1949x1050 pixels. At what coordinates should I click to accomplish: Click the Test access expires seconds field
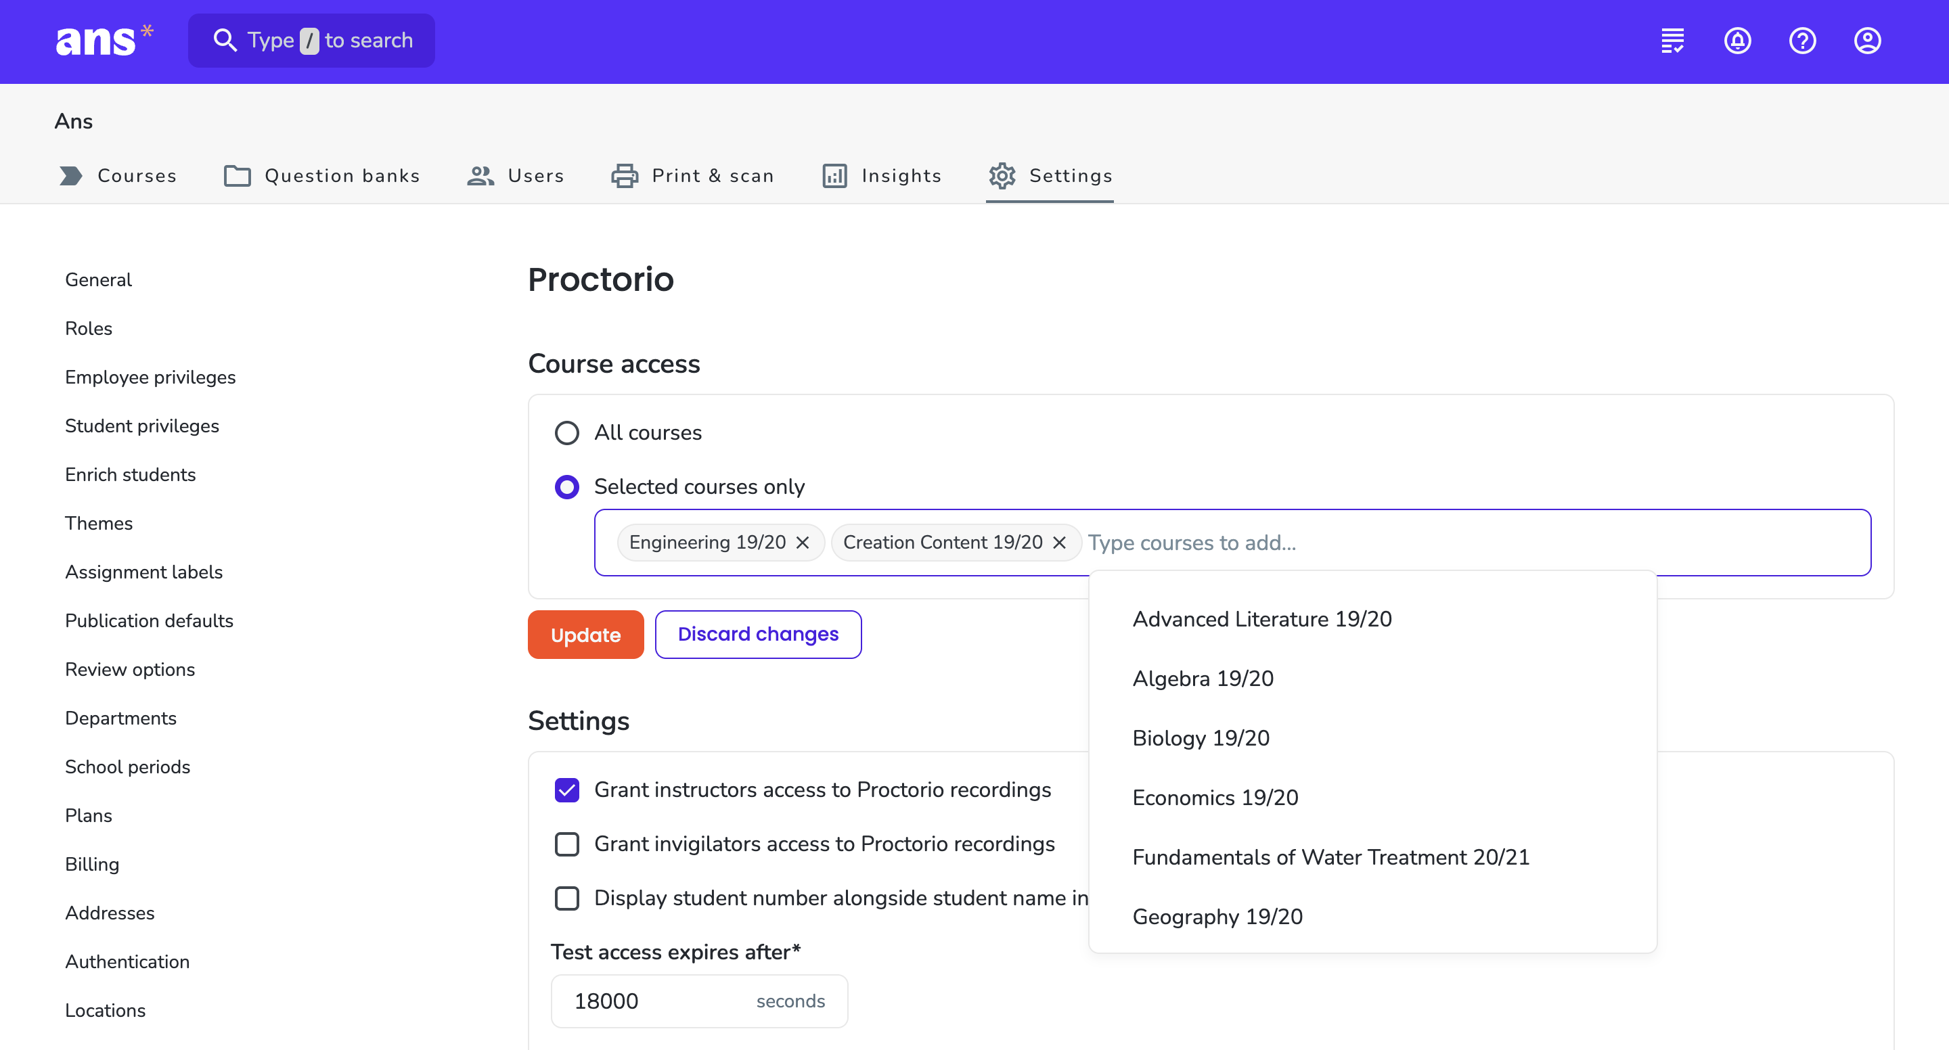click(699, 1001)
